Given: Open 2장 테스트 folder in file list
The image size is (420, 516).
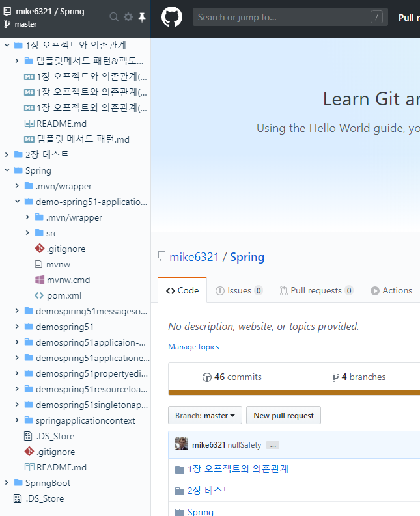Looking at the screenshot, I should (x=209, y=491).
